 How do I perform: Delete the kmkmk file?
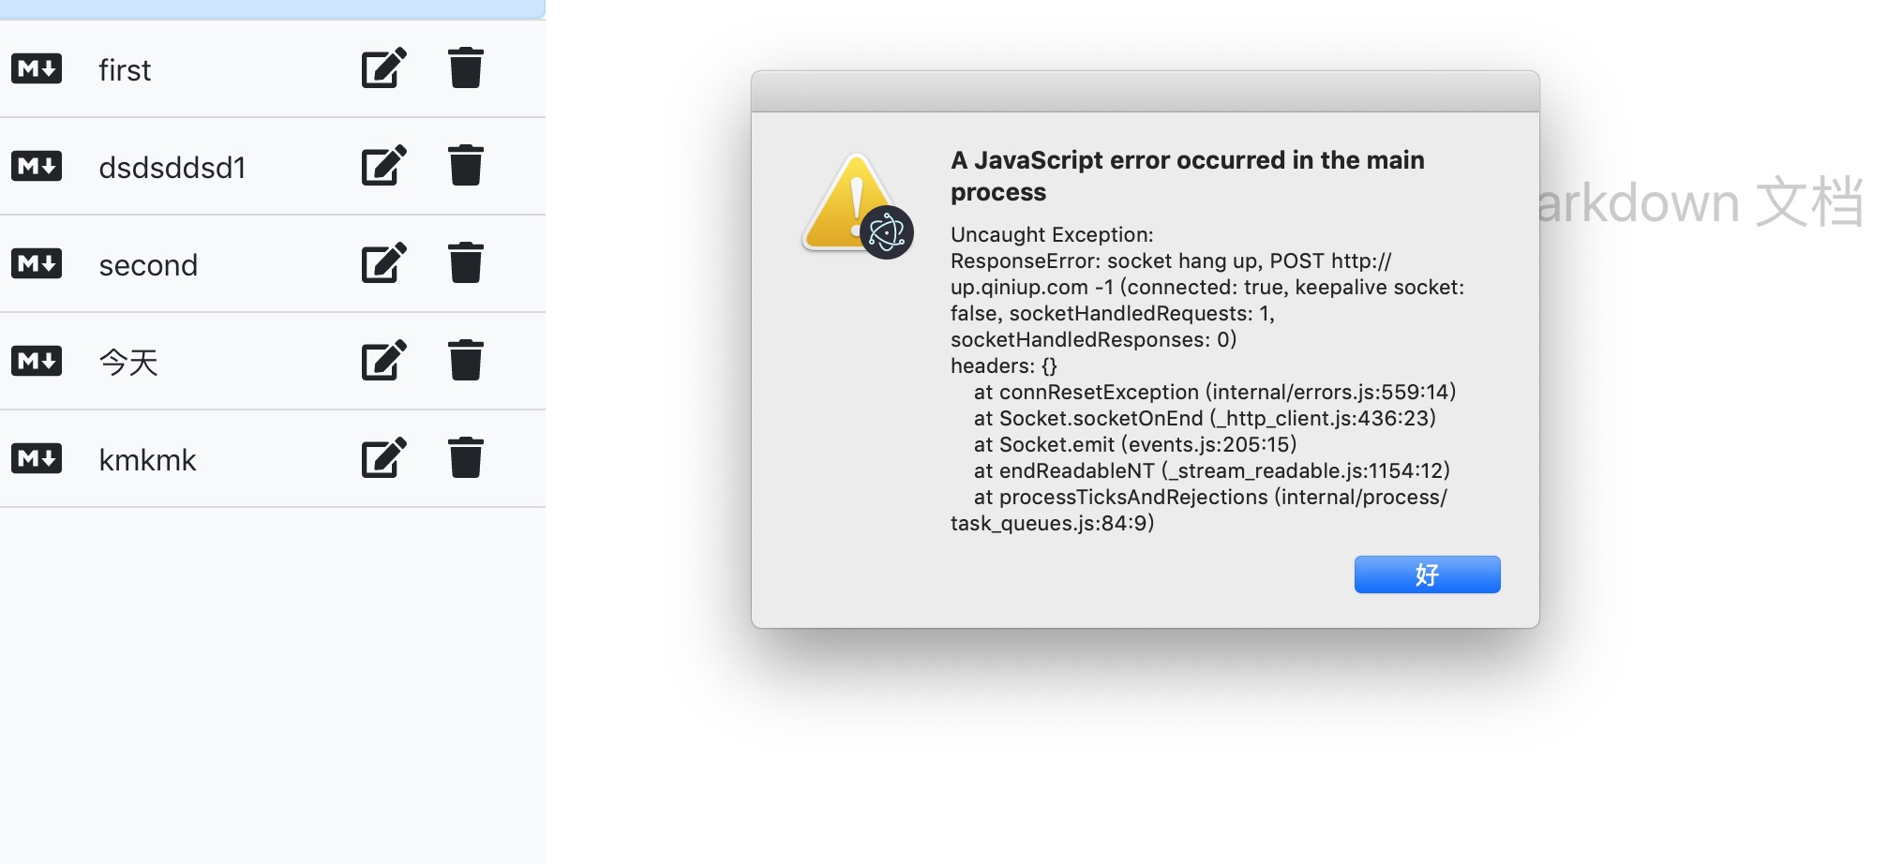coord(466,457)
